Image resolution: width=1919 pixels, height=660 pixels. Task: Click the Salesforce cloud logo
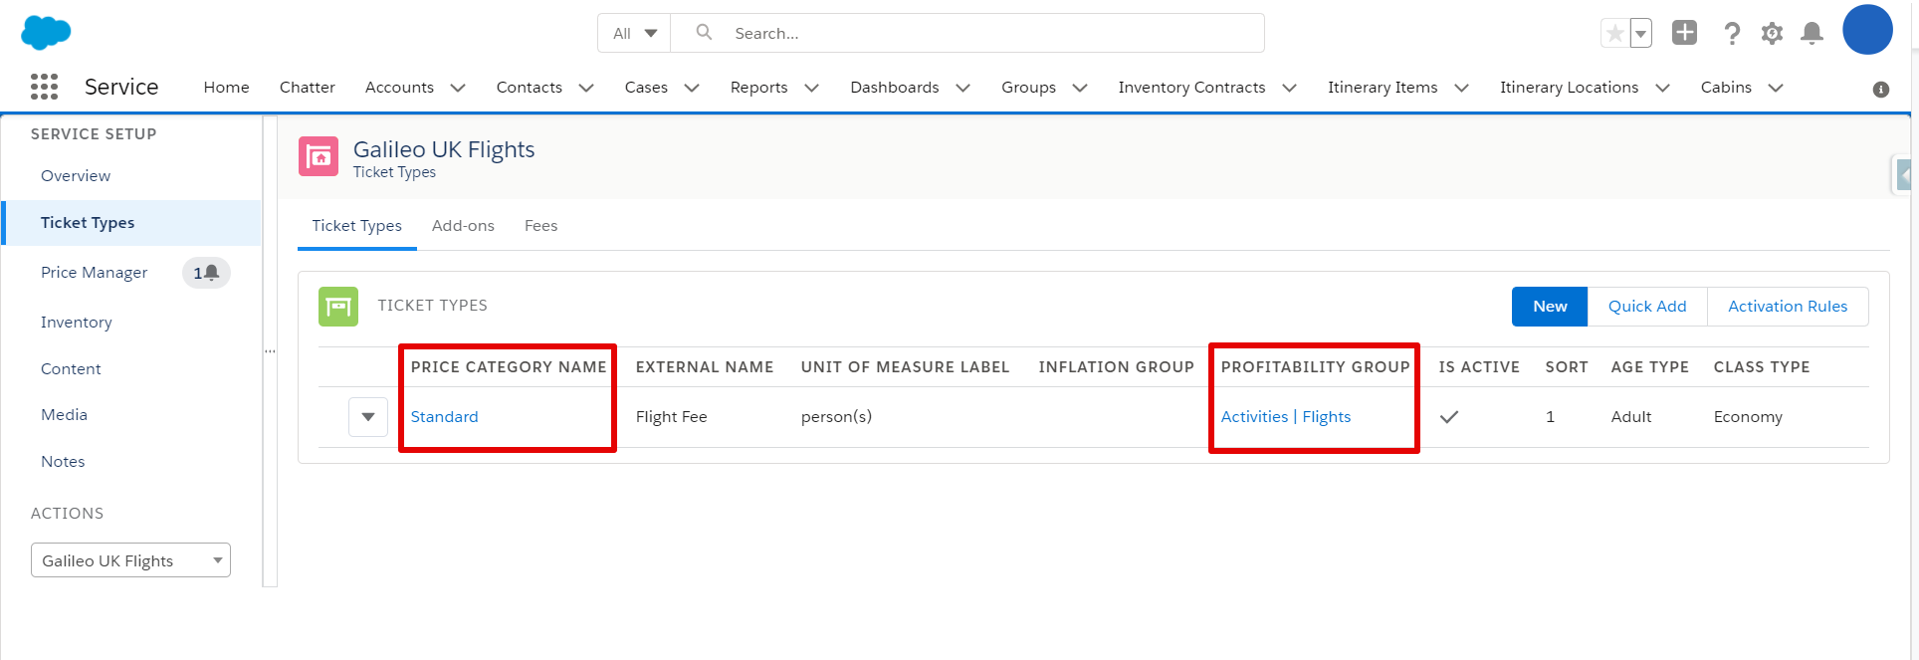point(46,32)
